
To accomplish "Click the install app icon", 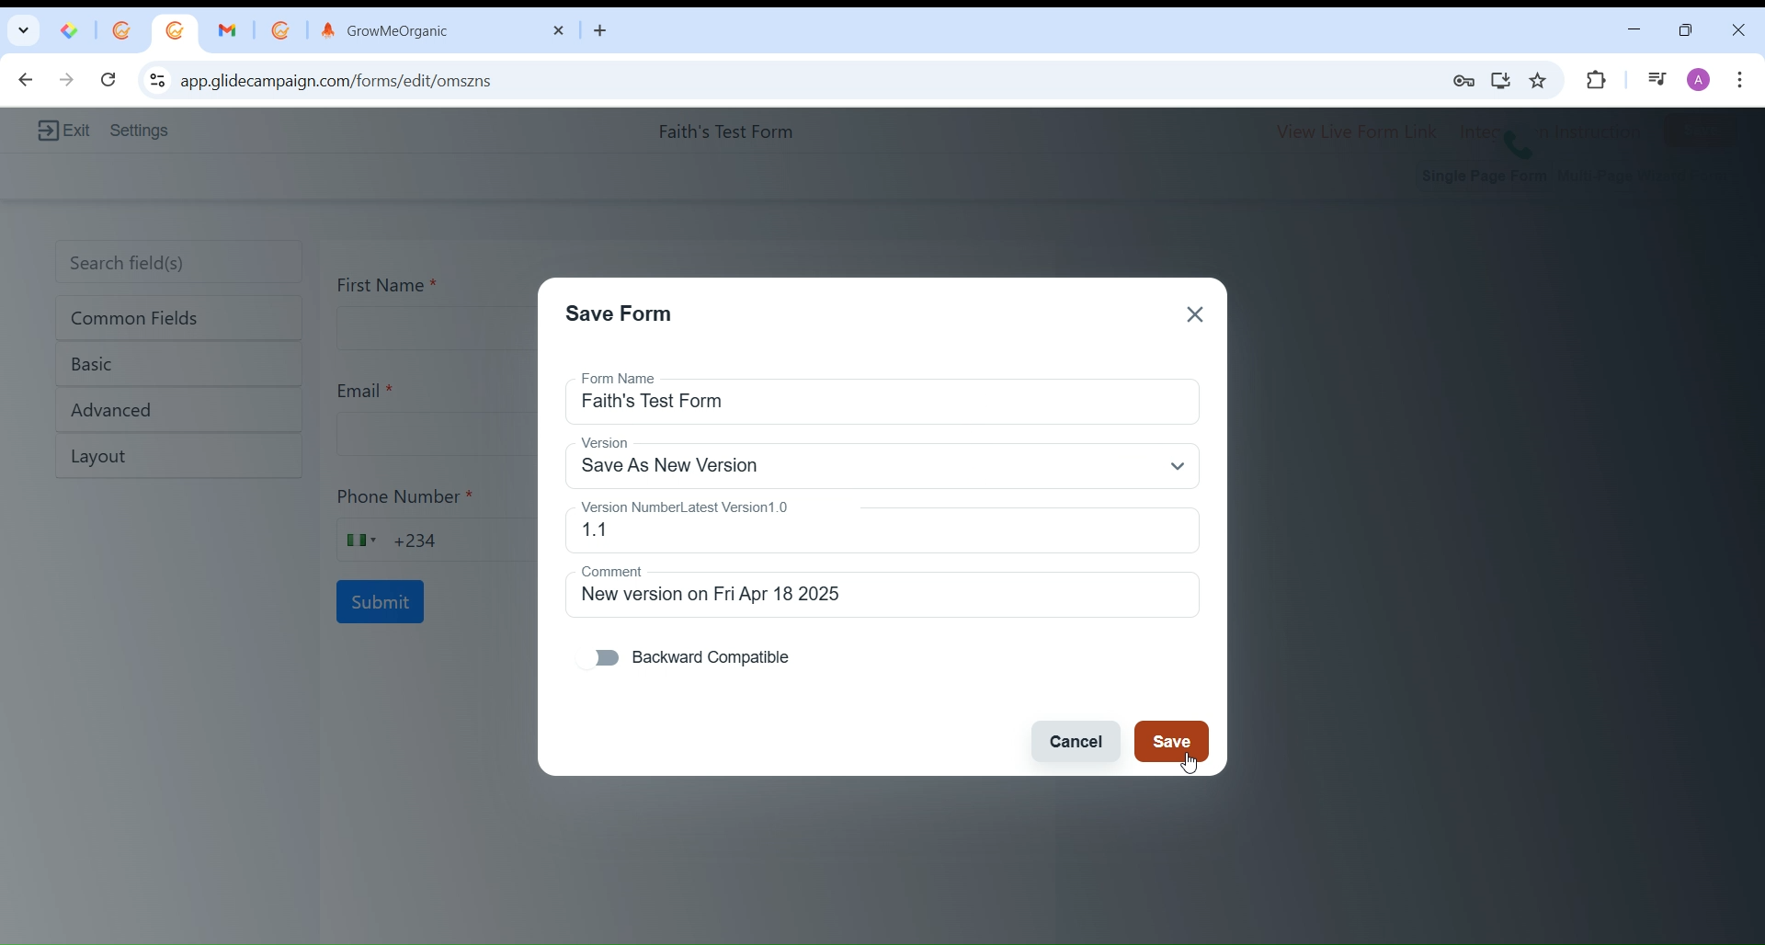I will (1501, 81).
